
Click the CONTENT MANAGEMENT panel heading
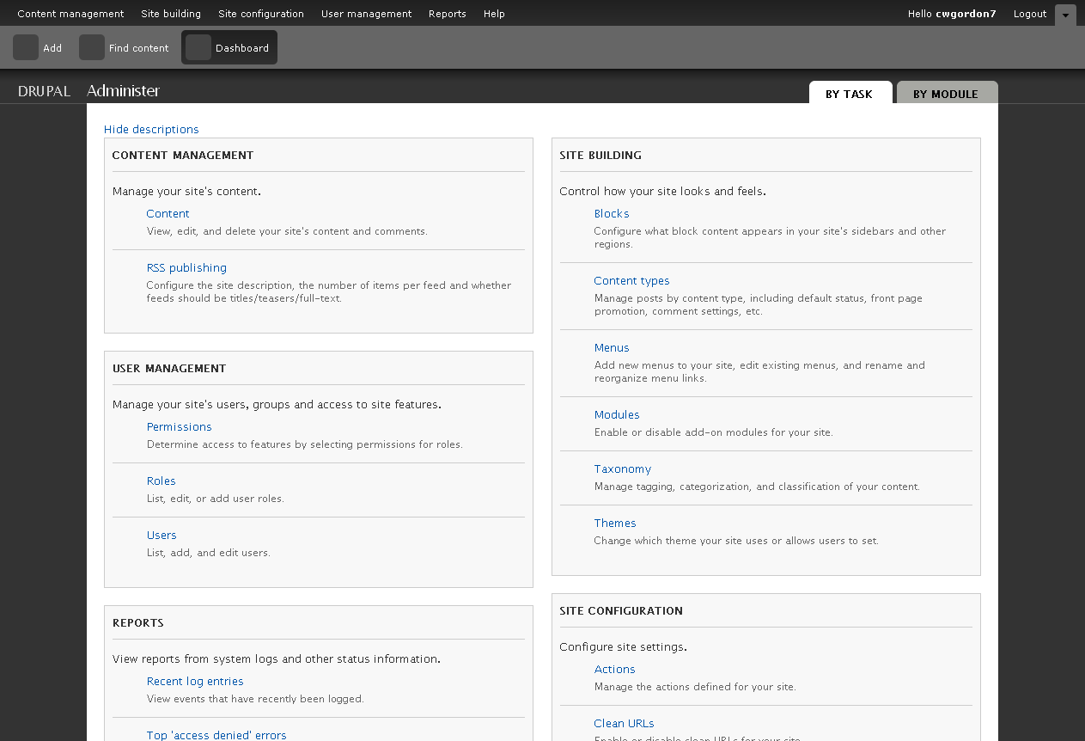click(183, 156)
